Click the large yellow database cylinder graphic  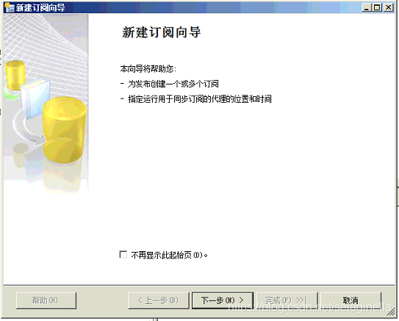[x=65, y=130]
